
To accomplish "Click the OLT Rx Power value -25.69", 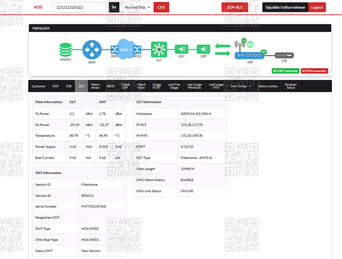I will [x=75, y=125].
